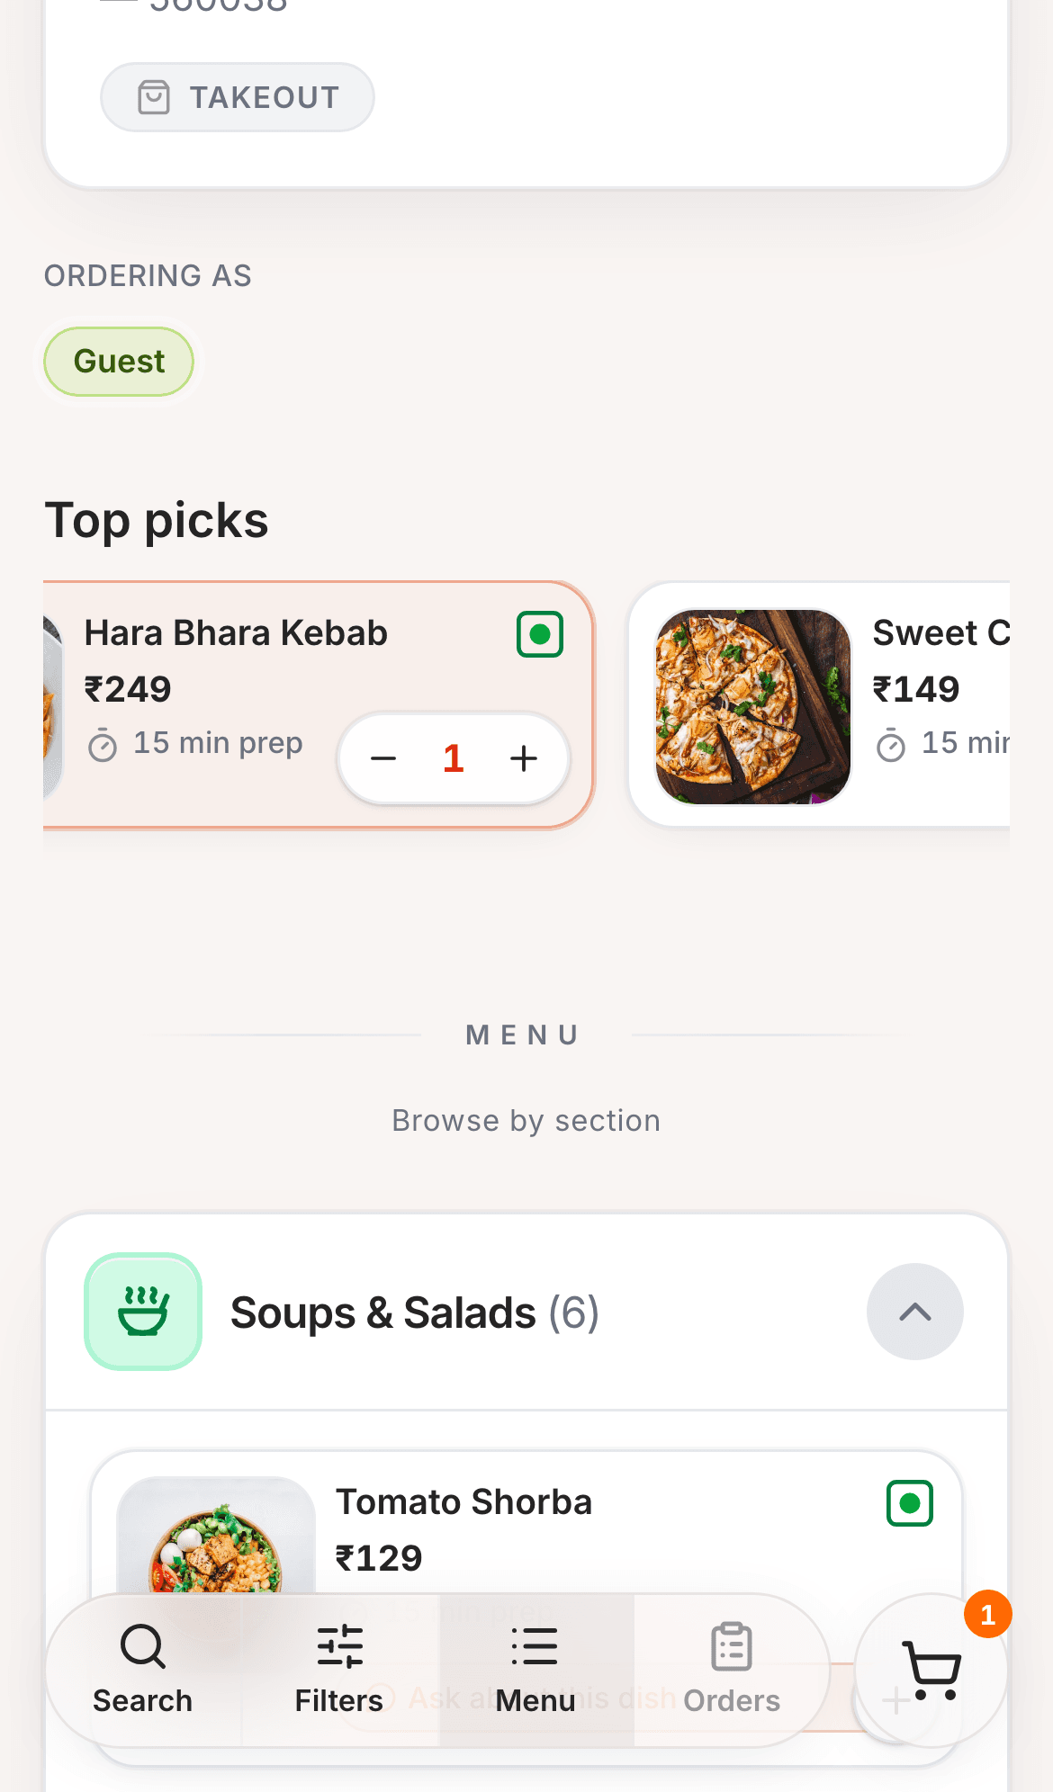Open the Sweet Corn pizza thumbnail

click(753, 707)
